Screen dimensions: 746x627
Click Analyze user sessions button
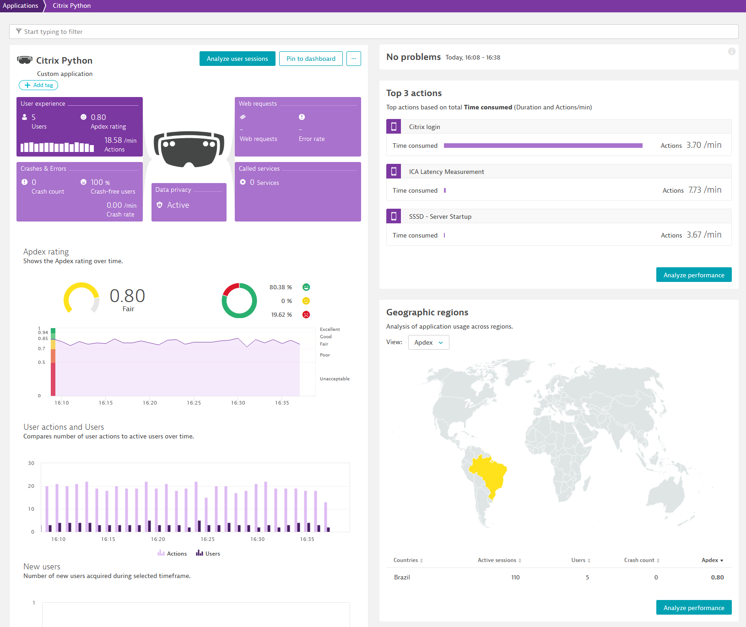[238, 59]
